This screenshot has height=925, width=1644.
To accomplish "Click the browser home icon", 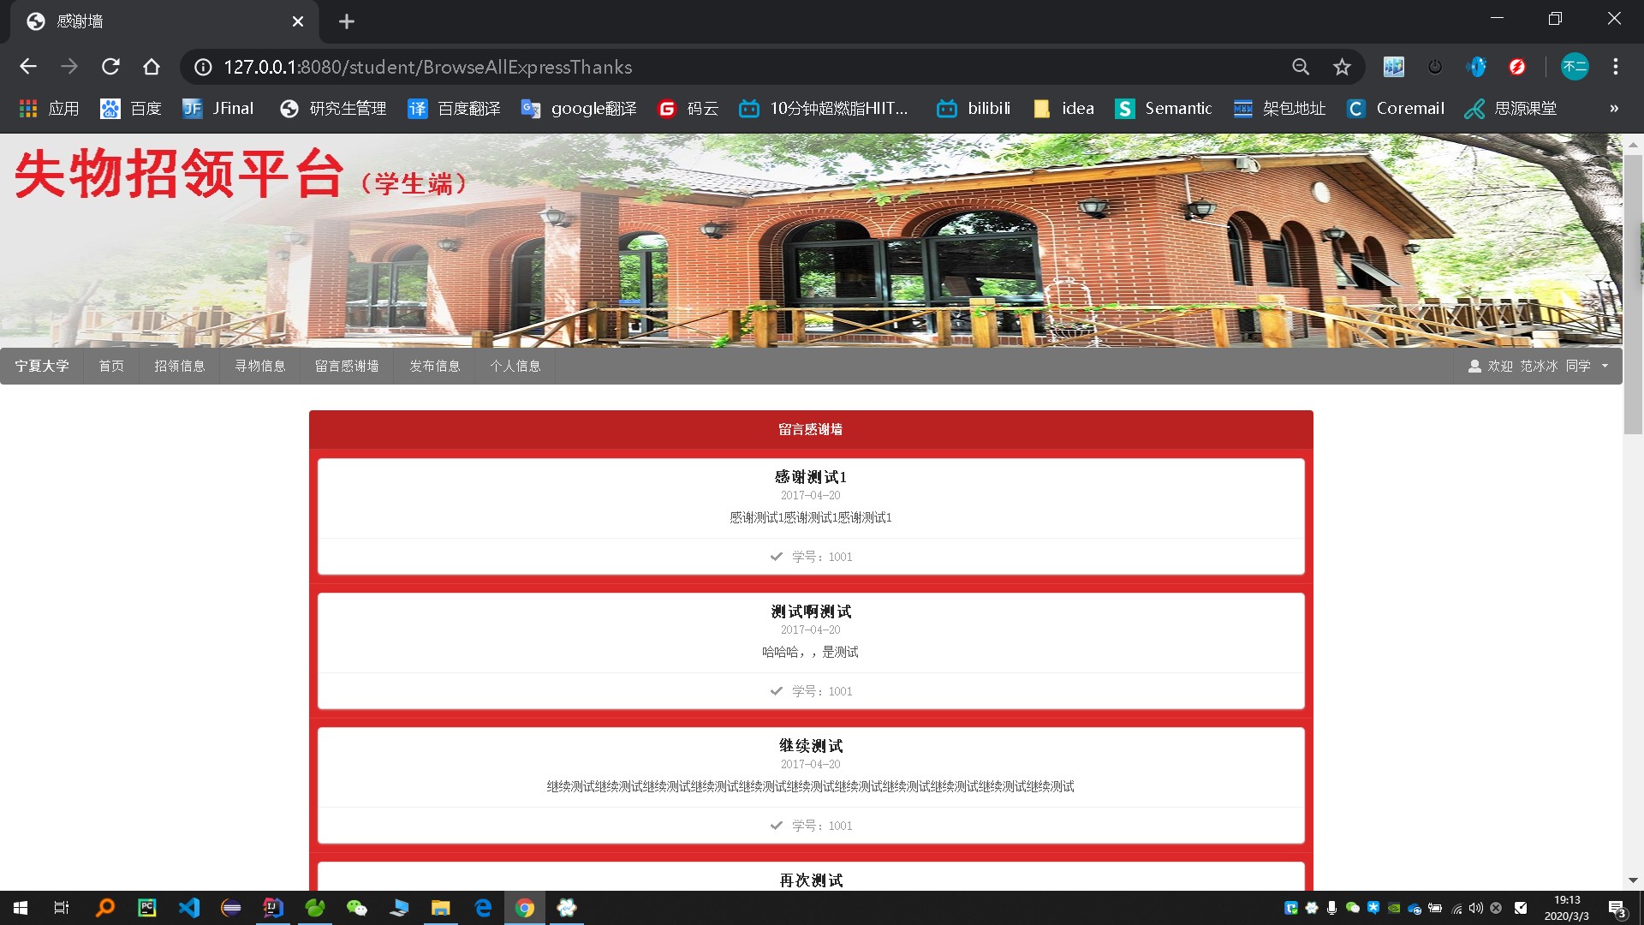I will point(152,67).
